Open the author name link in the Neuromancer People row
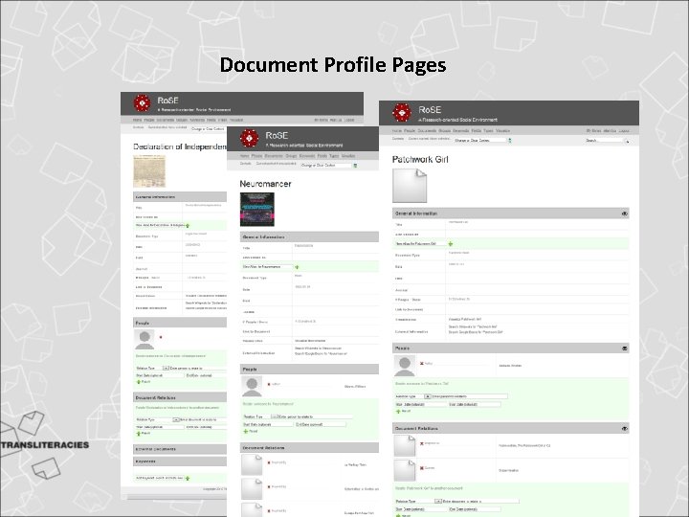689x517 pixels. tap(355, 387)
